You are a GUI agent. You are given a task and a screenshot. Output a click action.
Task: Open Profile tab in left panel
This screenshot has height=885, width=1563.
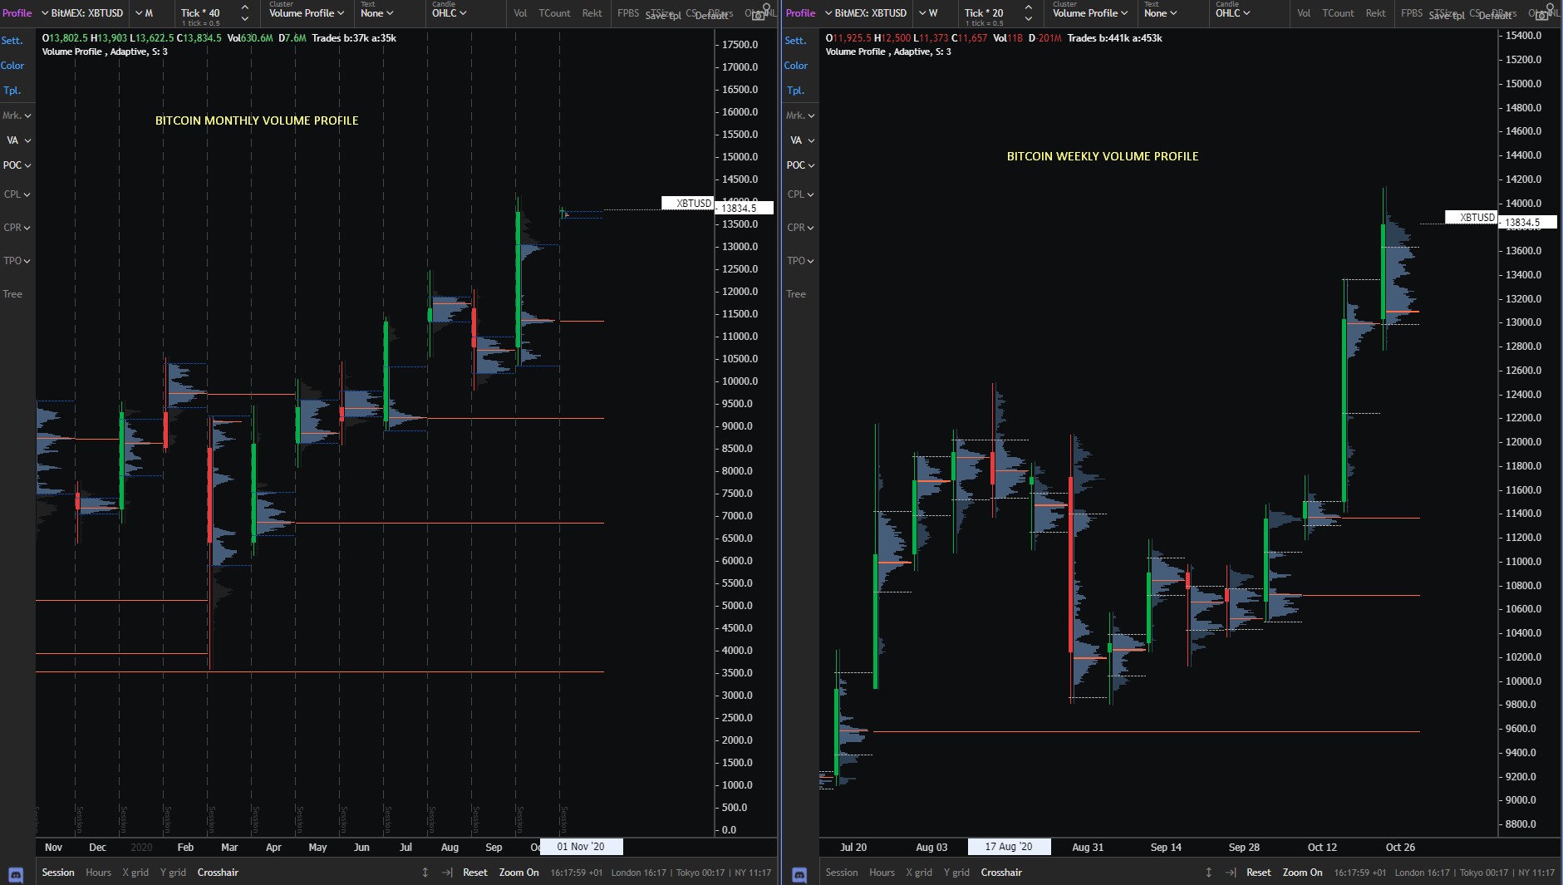coord(17,13)
